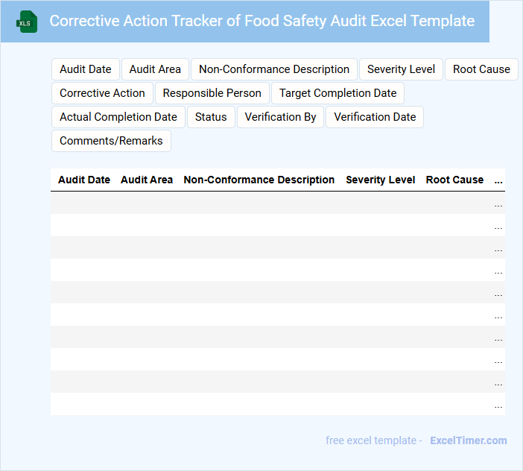Click the Severity Level column header

click(381, 180)
